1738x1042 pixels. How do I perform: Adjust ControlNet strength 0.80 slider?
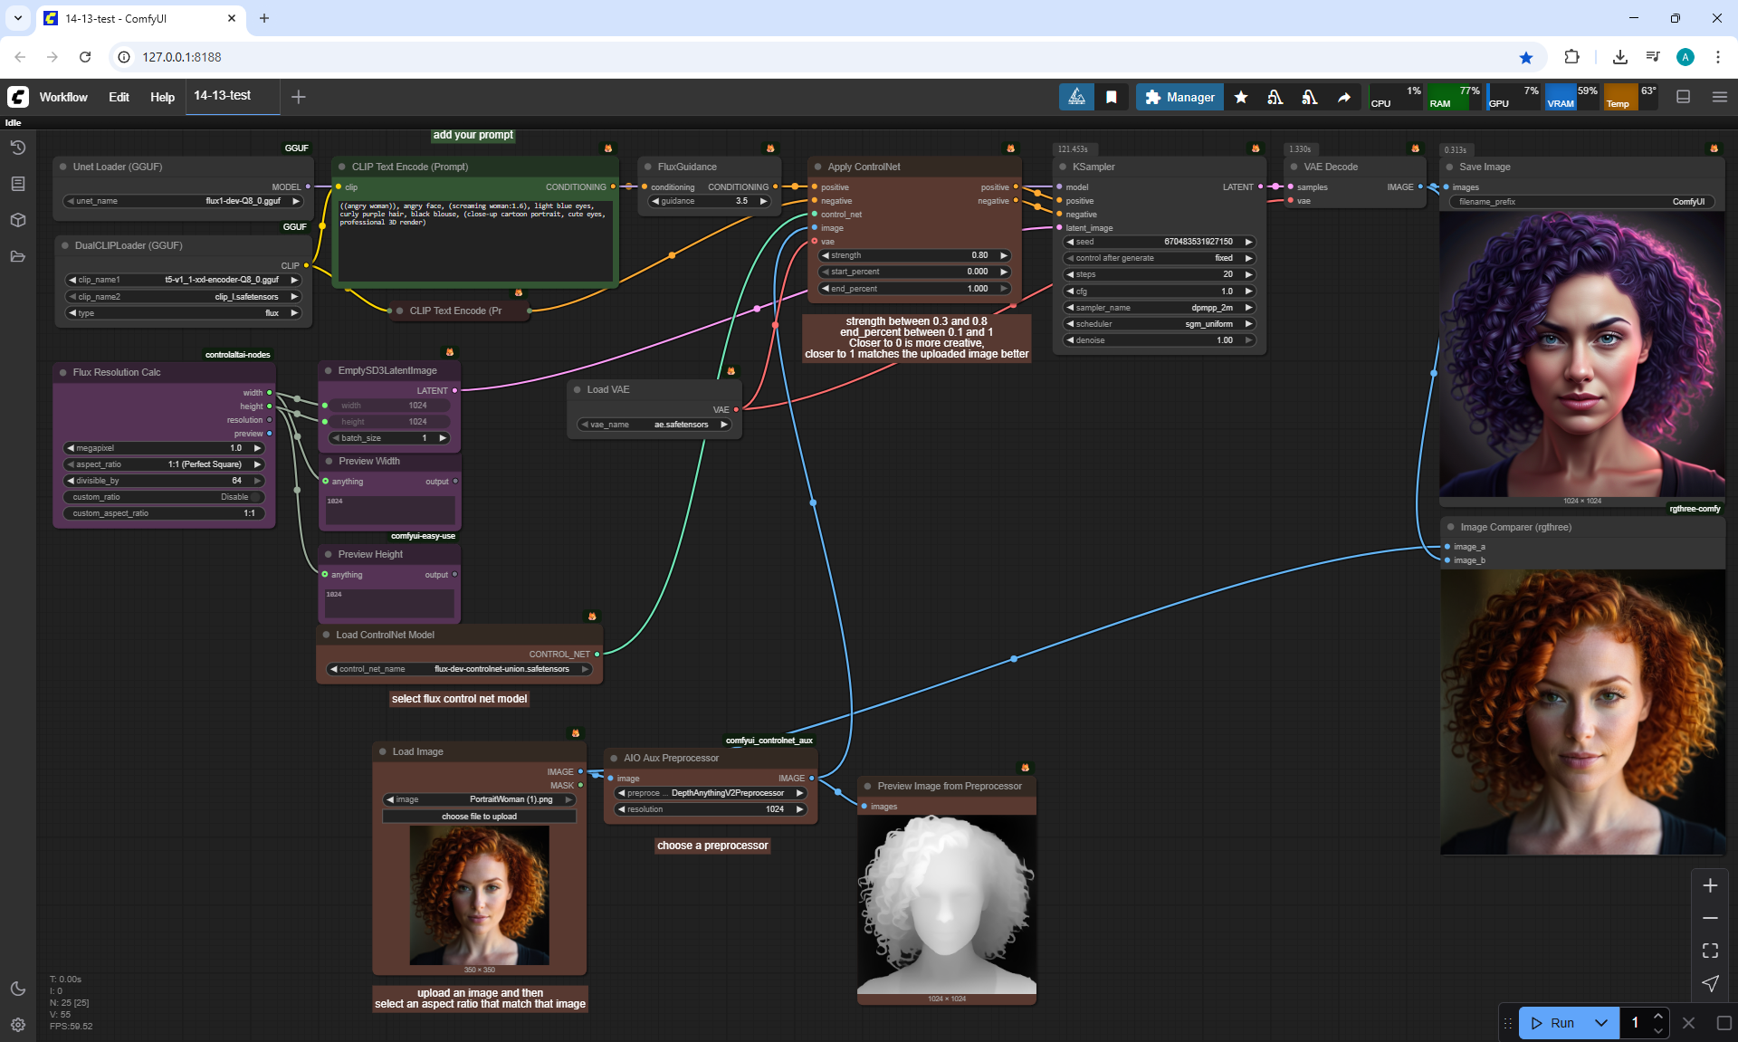click(x=914, y=255)
